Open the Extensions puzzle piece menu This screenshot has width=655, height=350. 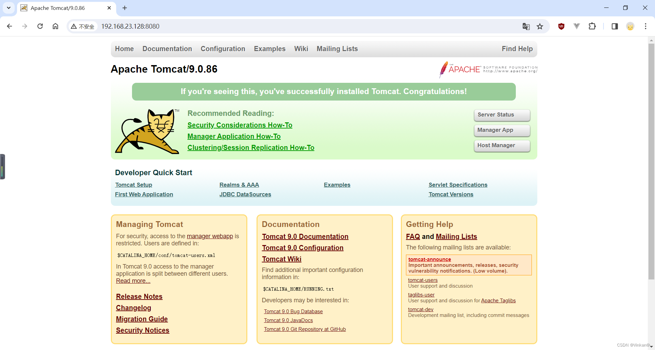point(592,26)
